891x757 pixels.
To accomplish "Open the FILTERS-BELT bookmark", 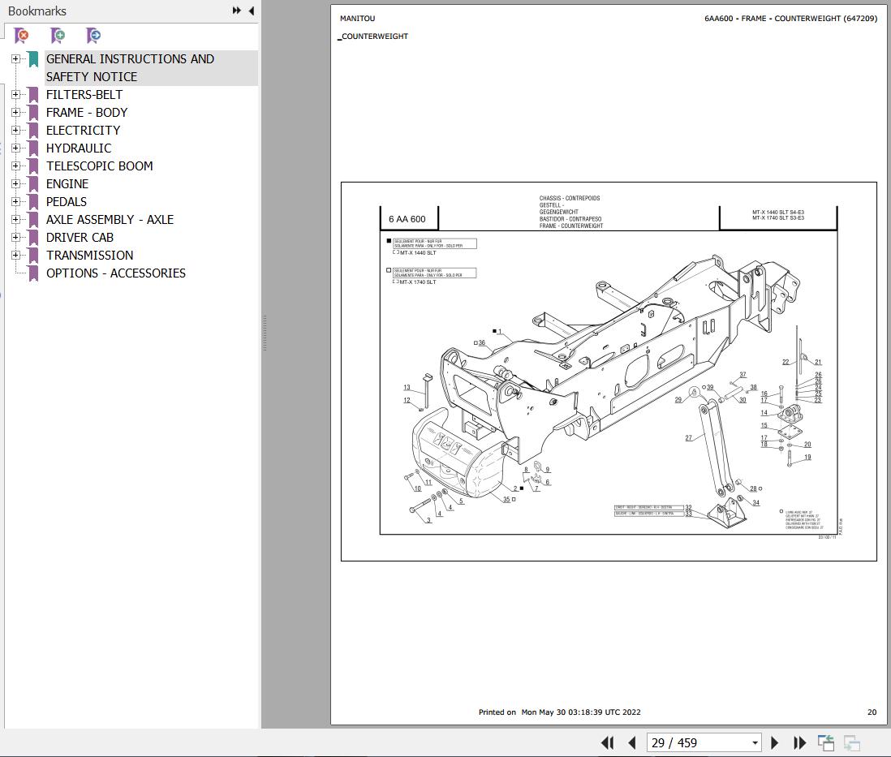I will tap(84, 95).
